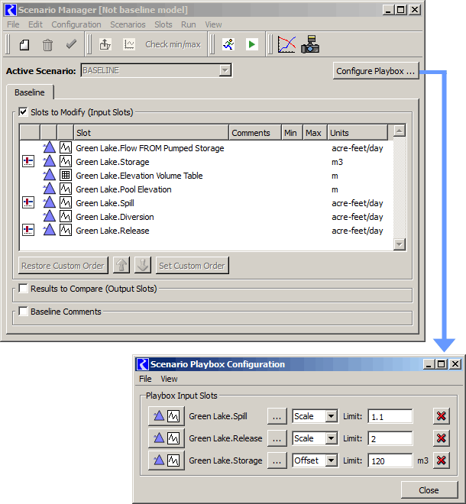466x504 pixels.
Task: Open the View menu in Scenario Manager
Action: click(214, 24)
